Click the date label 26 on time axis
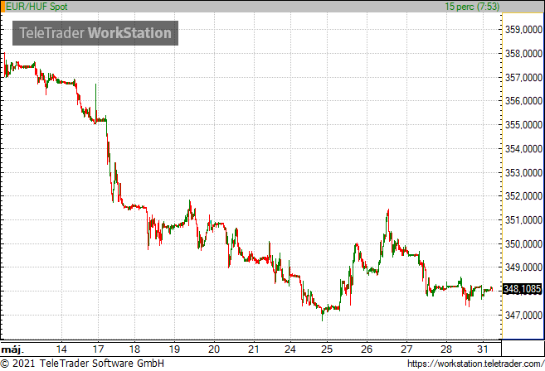The height and width of the screenshot is (371, 545). click(x=367, y=349)
